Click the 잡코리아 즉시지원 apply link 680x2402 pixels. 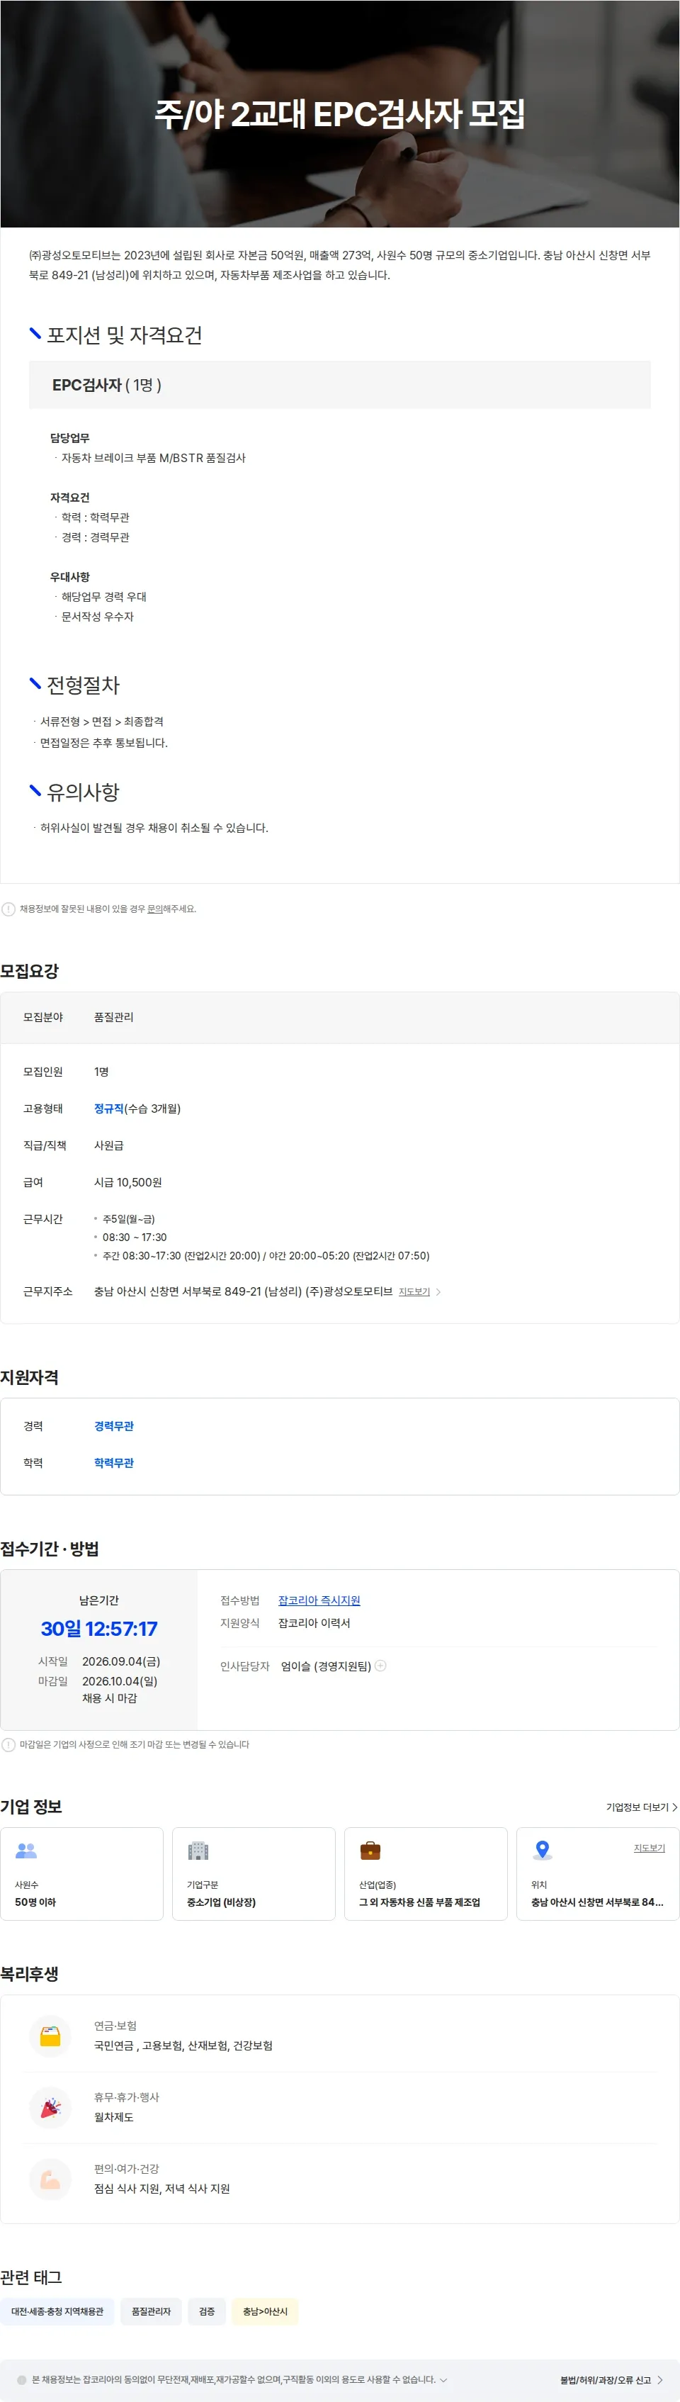[319, 1600]
